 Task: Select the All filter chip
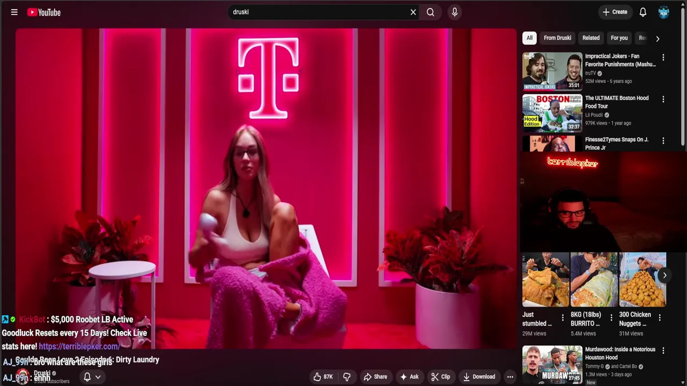point(529,38)
